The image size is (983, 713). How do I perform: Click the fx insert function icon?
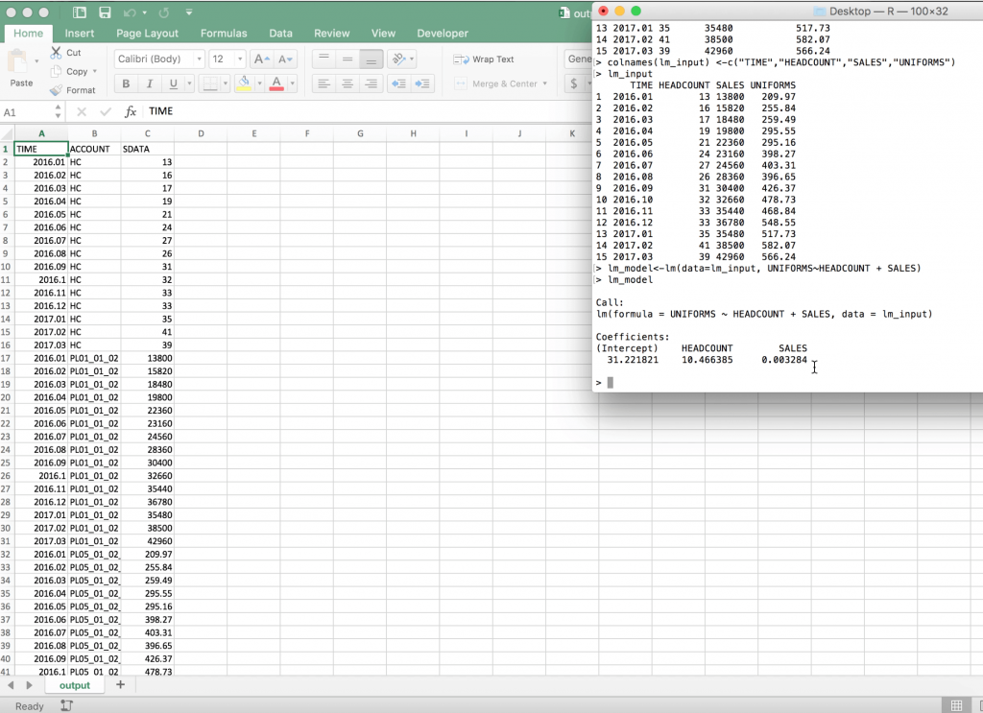[131, 111]
